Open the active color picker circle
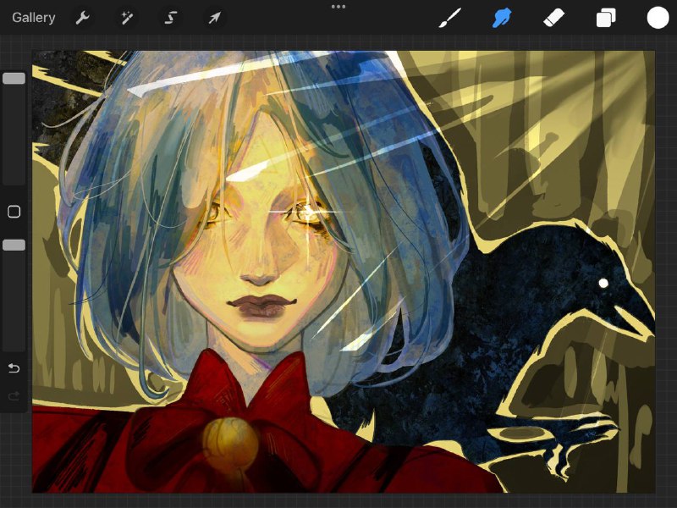677x508 pixels. point(658,18)
